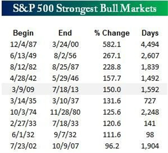168x153 pixels.
Task: Click the S&P 500 Strongest Bull Markets title
Action: (85, 9)
